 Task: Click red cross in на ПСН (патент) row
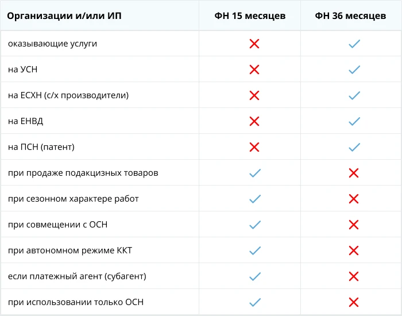pos(254,147)
